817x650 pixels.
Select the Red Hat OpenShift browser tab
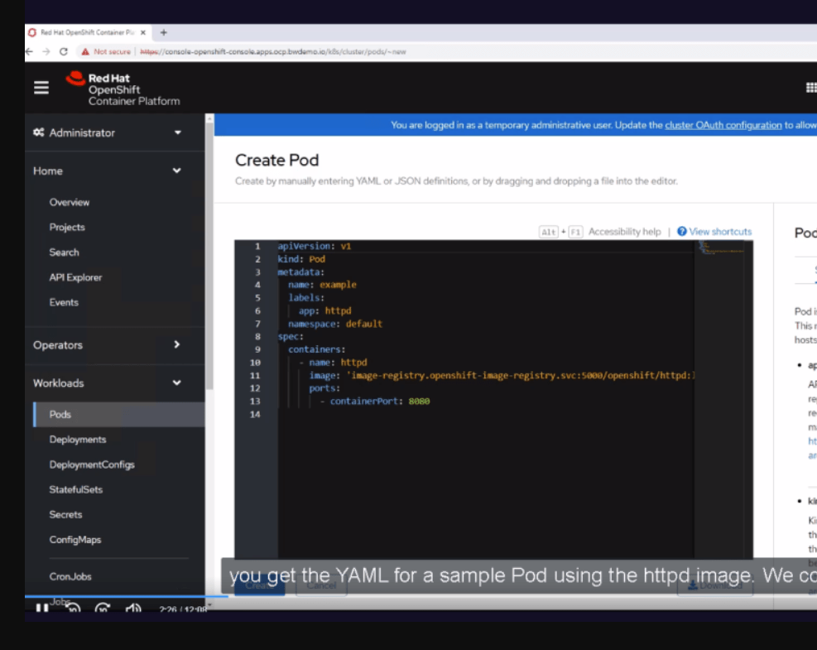click(88, 32)
